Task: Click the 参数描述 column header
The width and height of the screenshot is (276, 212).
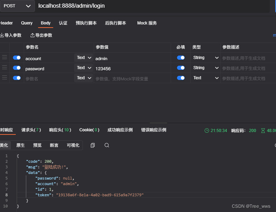Action: click(231, 47)
